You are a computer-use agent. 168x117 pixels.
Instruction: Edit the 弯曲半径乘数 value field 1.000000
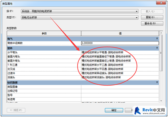click(120, 43)
